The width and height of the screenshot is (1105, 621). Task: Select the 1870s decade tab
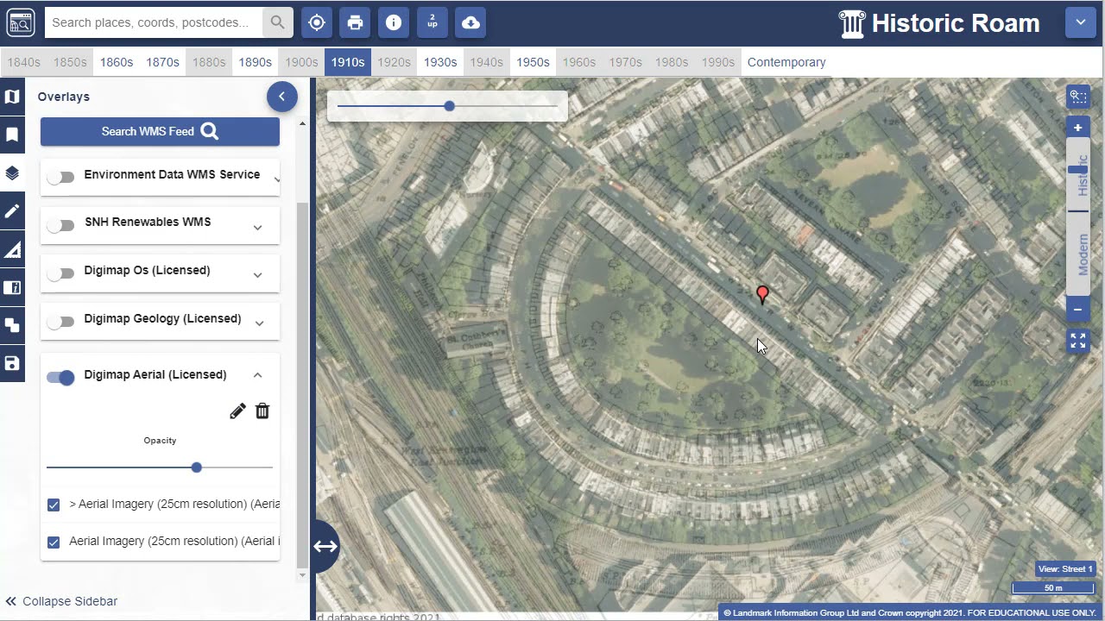click(x=162, y=62)
